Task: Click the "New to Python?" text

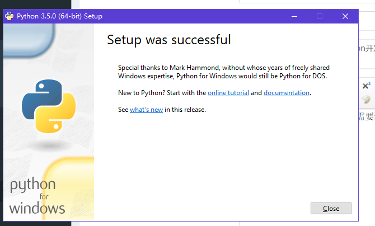Action: point(142,93)
